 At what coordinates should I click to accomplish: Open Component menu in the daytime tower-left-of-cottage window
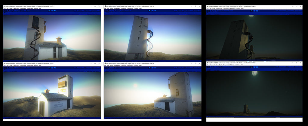[x=23, y=8]
